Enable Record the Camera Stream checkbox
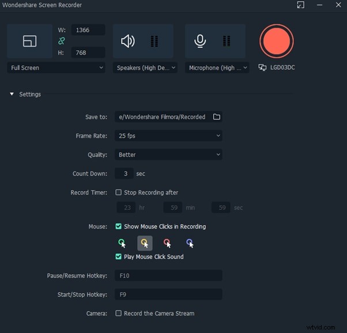This screenshot has width=347, height=333. [x=119, y=313]
